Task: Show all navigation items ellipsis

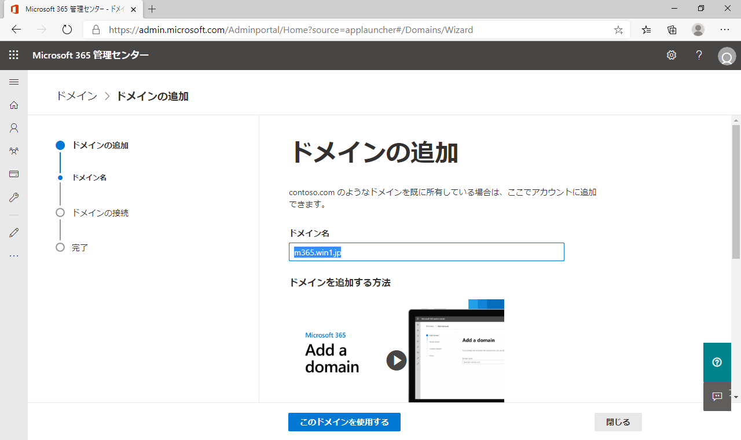Action: click(x=14, y=256)
